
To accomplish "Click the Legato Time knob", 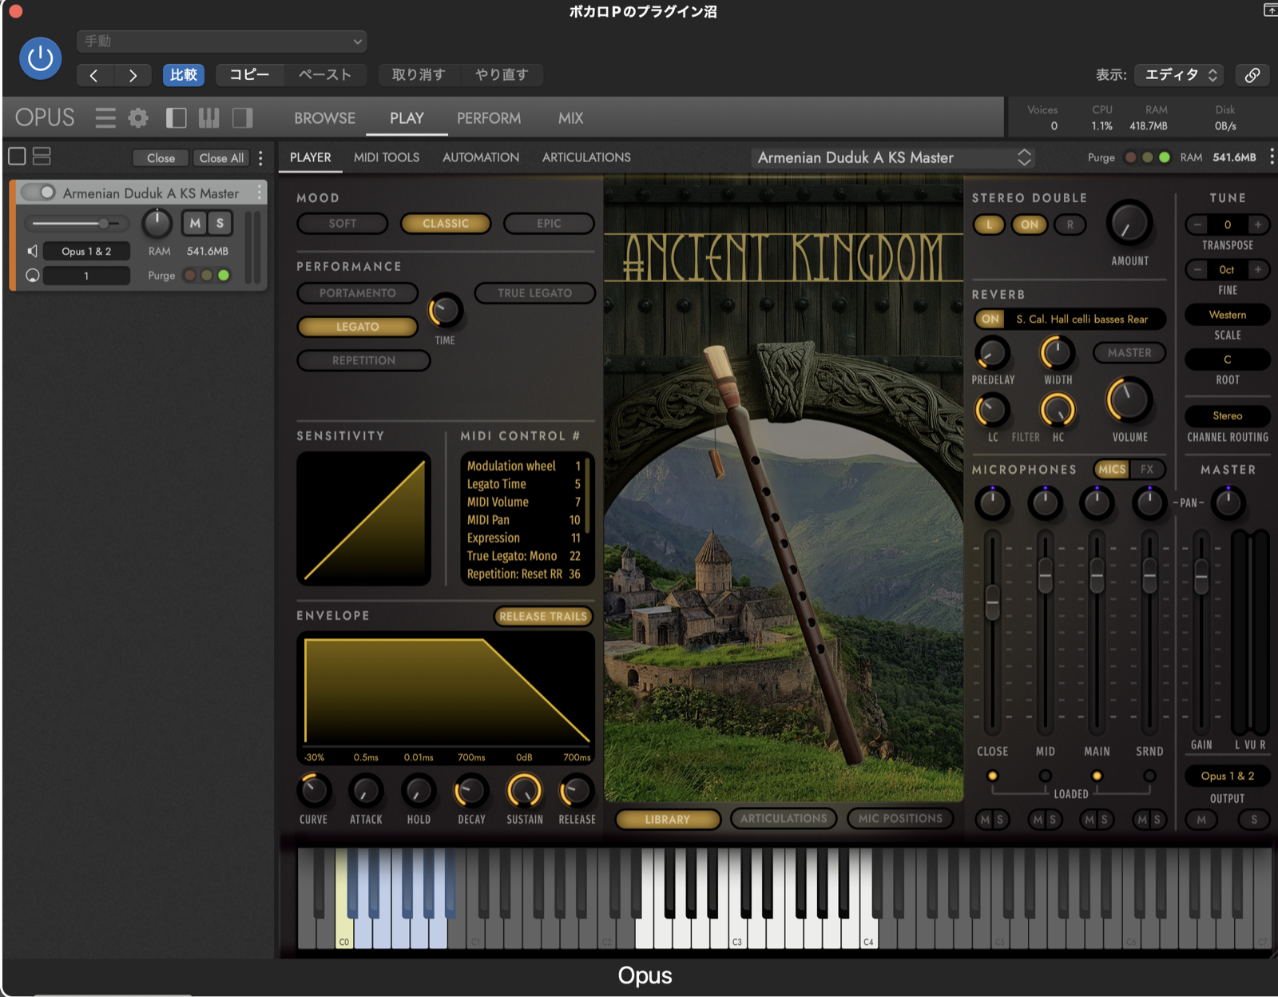I will click(x=445, y=311).
